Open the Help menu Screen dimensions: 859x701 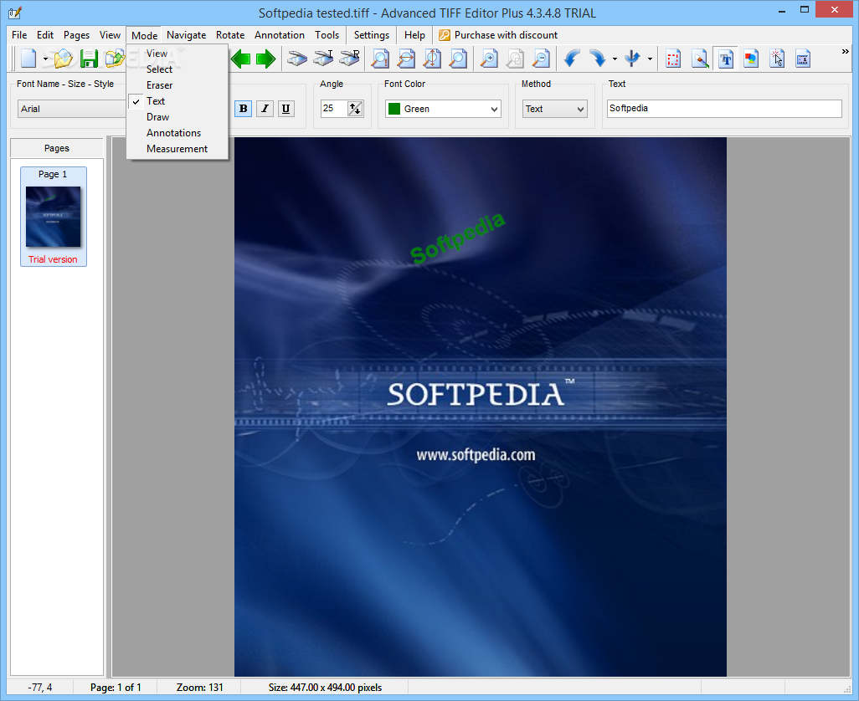[414, 35]
